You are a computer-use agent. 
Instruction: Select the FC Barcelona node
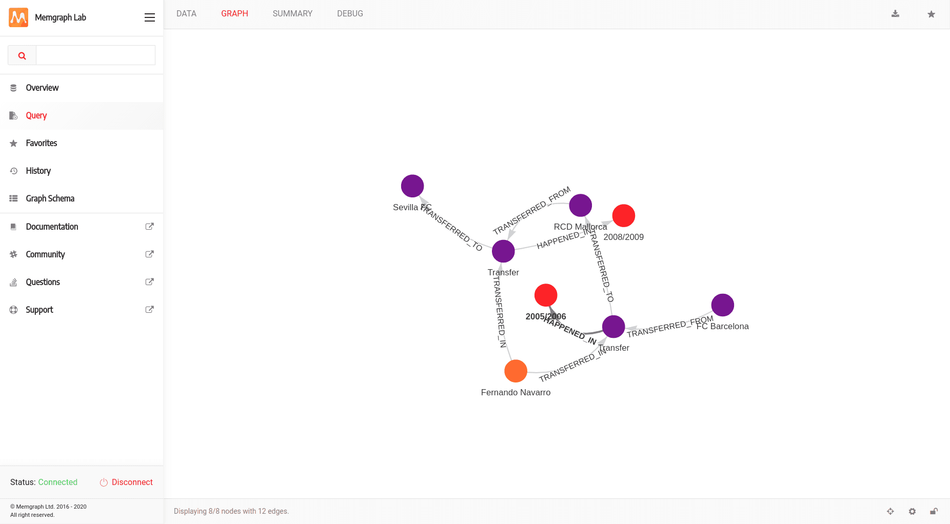pyautogui.click(x=723, y=305)
